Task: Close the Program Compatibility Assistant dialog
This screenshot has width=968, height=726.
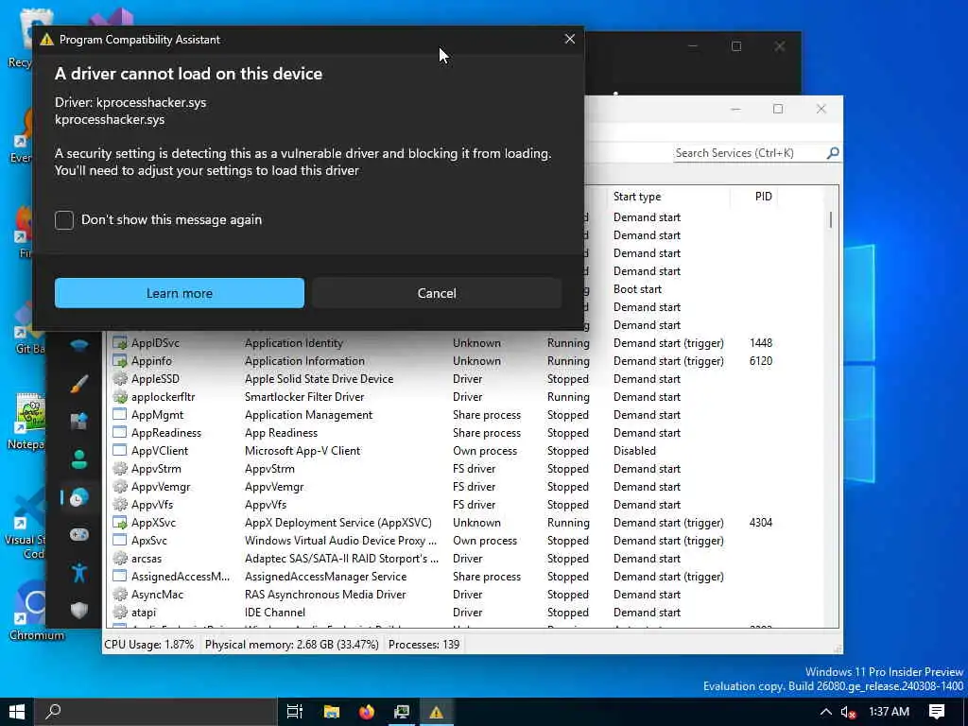Action: point(570,39)
